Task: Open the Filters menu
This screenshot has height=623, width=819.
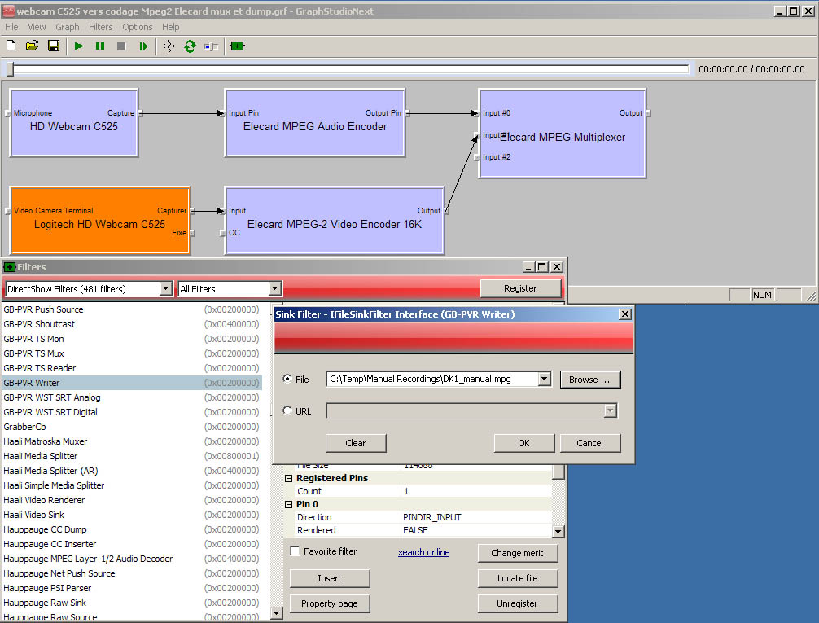Action: (100, 27)
